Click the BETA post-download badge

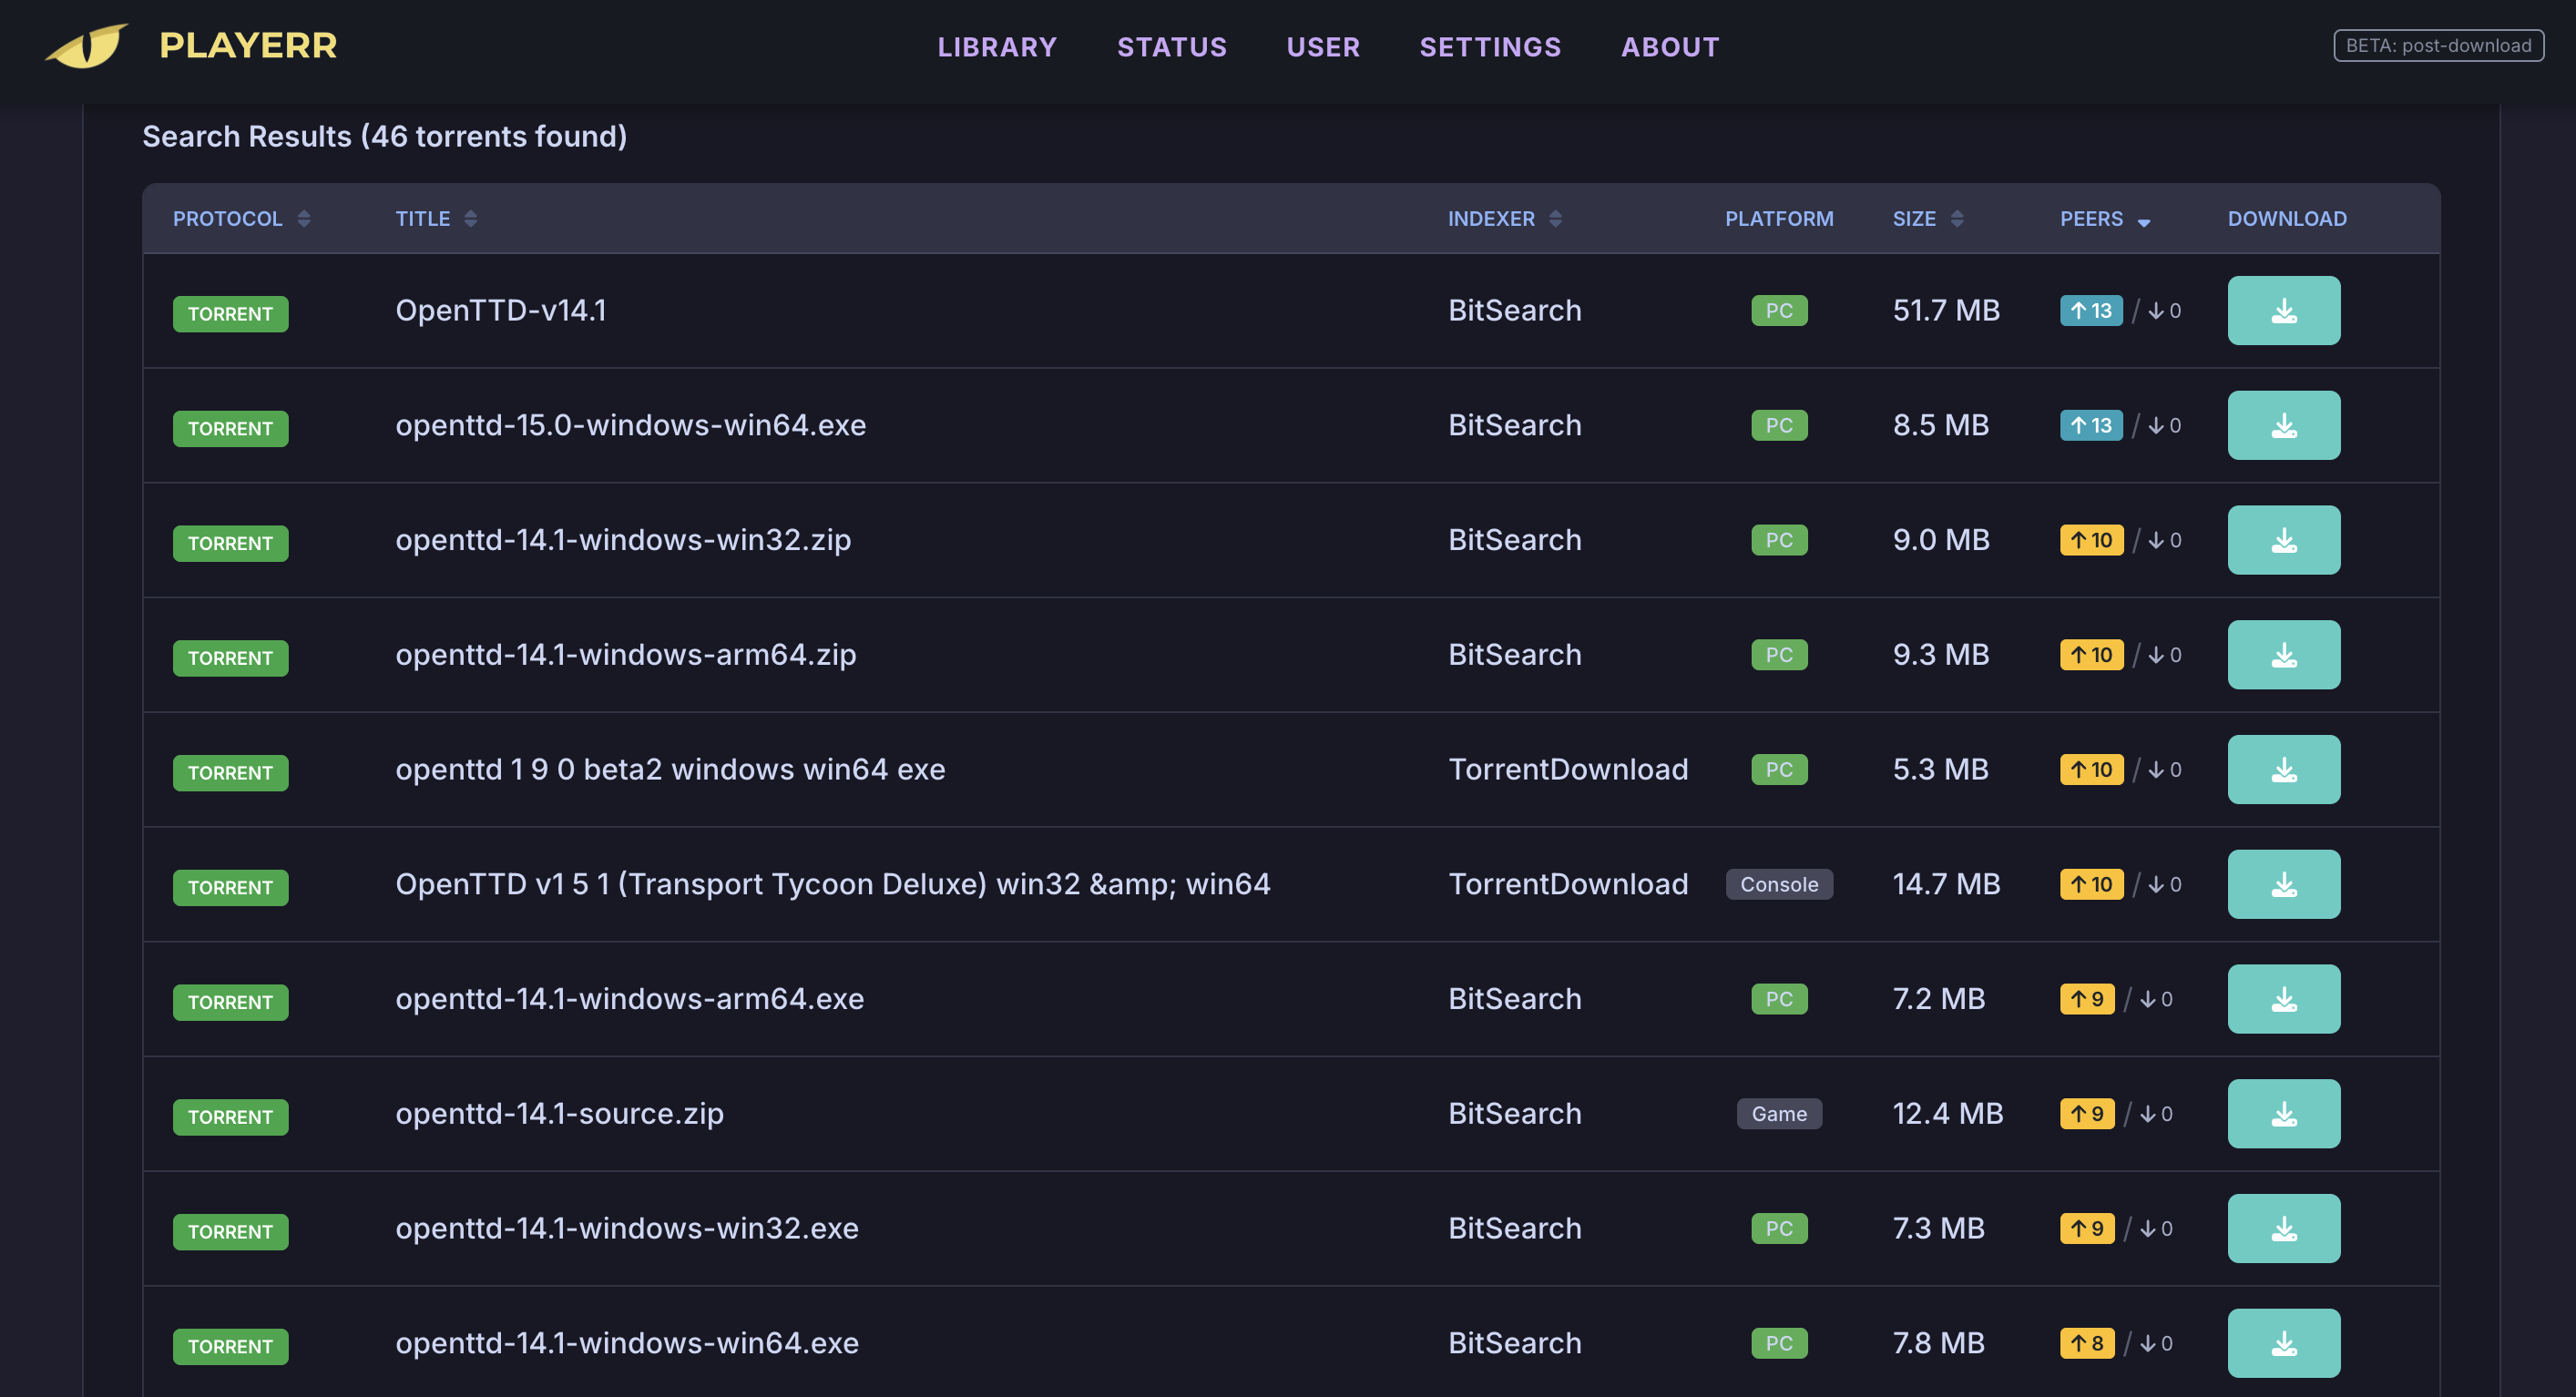click(2438, 45)
